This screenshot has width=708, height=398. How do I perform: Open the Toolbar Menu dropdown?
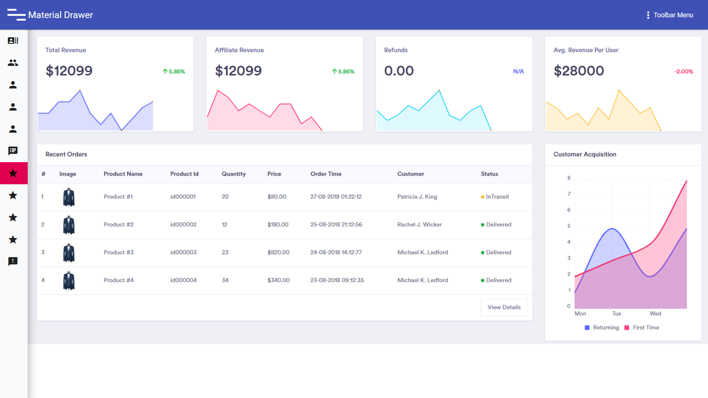click(673, 15)
